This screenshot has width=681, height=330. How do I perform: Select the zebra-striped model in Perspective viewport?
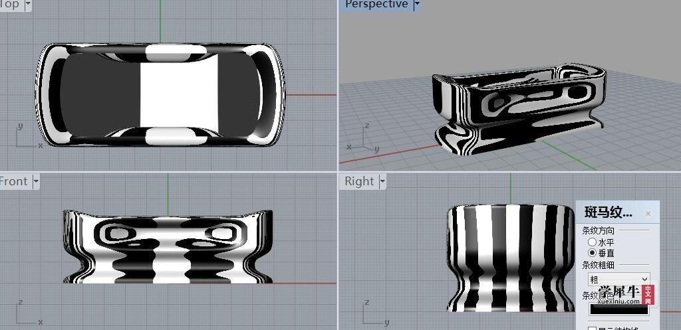point(519,110)
